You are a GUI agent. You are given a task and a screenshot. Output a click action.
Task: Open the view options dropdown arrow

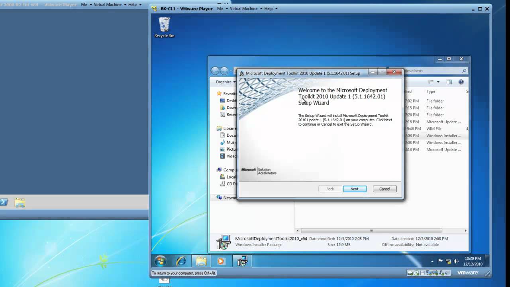pyautogui.click(x=438, y=82)
